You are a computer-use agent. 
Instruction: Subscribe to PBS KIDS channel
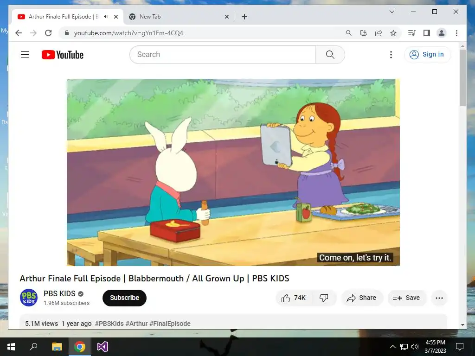[x=124, y=298]
